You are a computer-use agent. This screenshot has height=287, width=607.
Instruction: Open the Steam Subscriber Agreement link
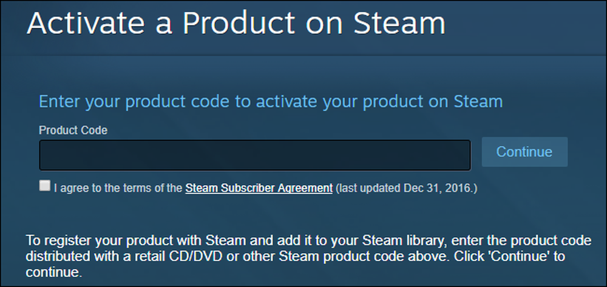click(x=259, y=188)
